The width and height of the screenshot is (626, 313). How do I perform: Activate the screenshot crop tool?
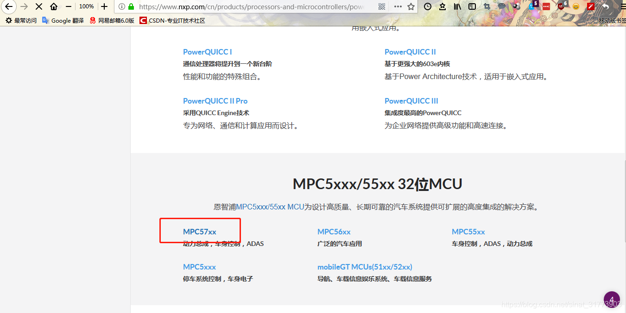(487, 6)
